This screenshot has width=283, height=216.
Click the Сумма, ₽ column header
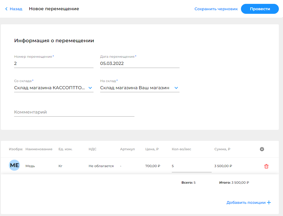222,149
